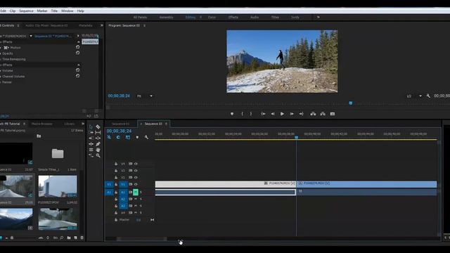Open the Sequence menu
The width and height of the screenshot is (450, 253).
26,11
